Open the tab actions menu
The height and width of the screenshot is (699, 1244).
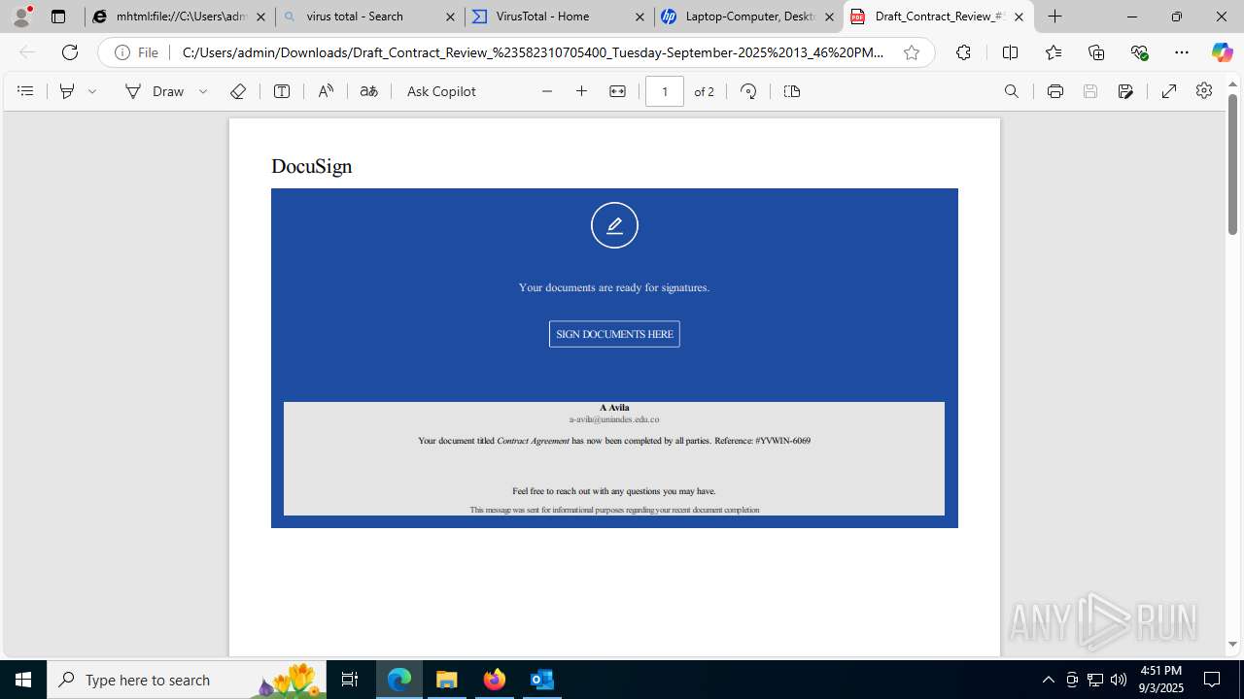58,17
